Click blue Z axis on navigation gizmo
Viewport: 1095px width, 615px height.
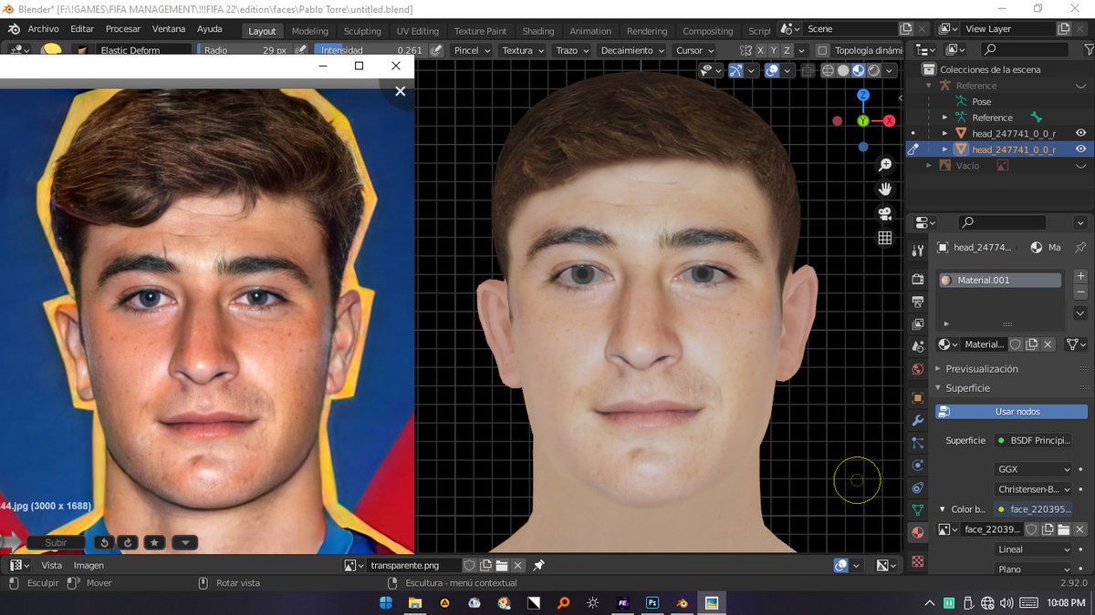(863, 95)
